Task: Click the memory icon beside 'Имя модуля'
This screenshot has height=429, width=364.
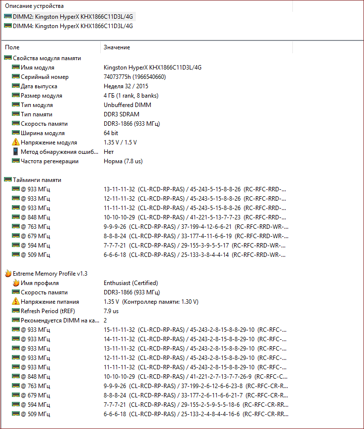Action: [16, 67]
